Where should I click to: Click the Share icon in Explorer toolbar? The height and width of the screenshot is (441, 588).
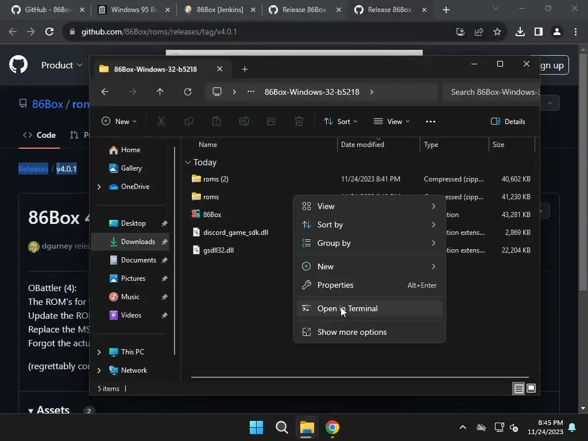pos(272,121)
